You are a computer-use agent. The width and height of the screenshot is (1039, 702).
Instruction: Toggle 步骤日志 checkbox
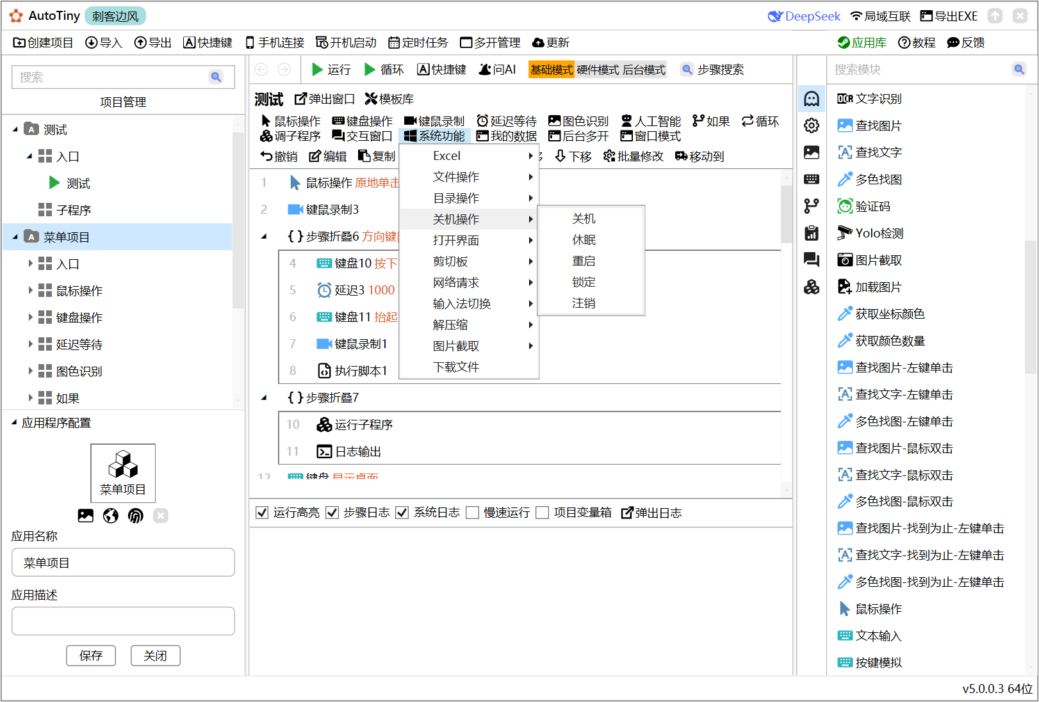coord(332,513)
